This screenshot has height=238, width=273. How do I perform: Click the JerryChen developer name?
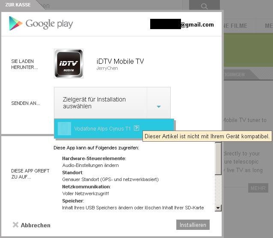coord(107,68)
